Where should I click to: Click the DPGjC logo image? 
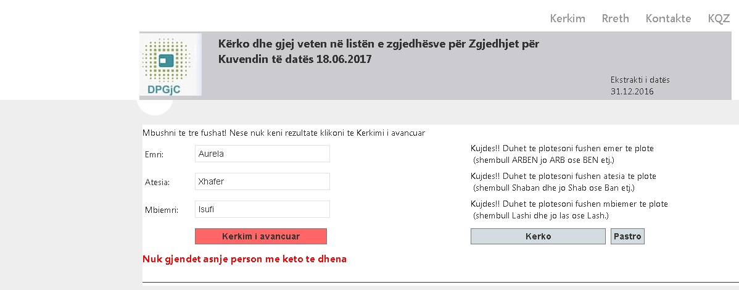(x=171, y=65)
